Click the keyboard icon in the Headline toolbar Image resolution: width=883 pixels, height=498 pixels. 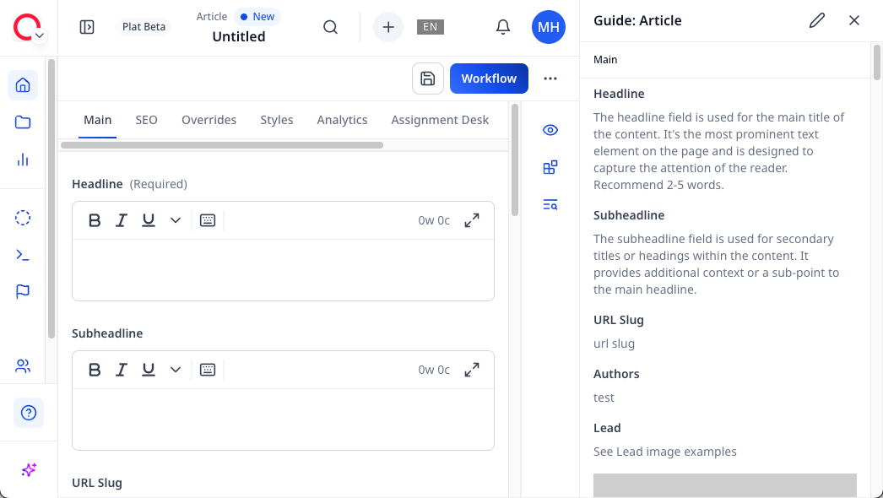tap(208, 220)
